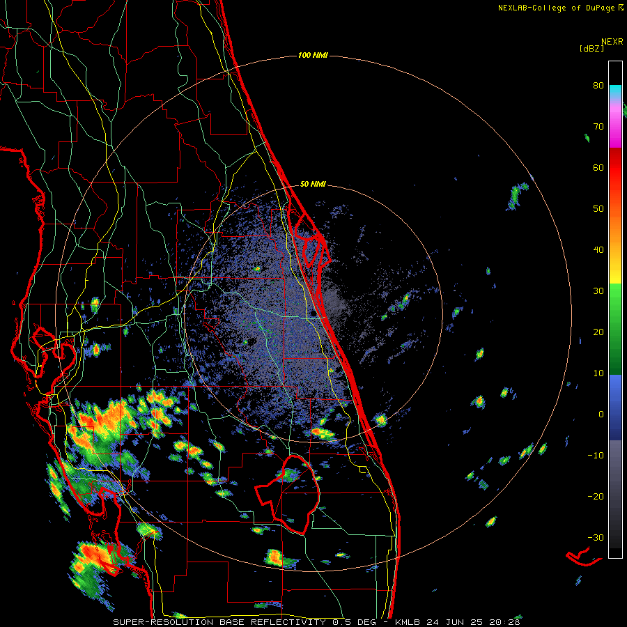Click the '50 NMI' range ring label
Image resolution: width=627 pixels, height=627 pixels.
pos(313,185)
